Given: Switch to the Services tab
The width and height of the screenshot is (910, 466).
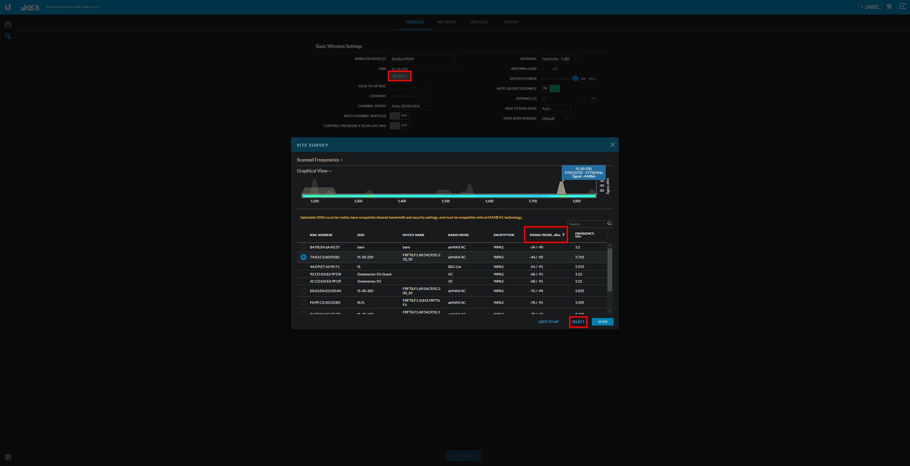Looking at the screenshot, I should [479, 22].
